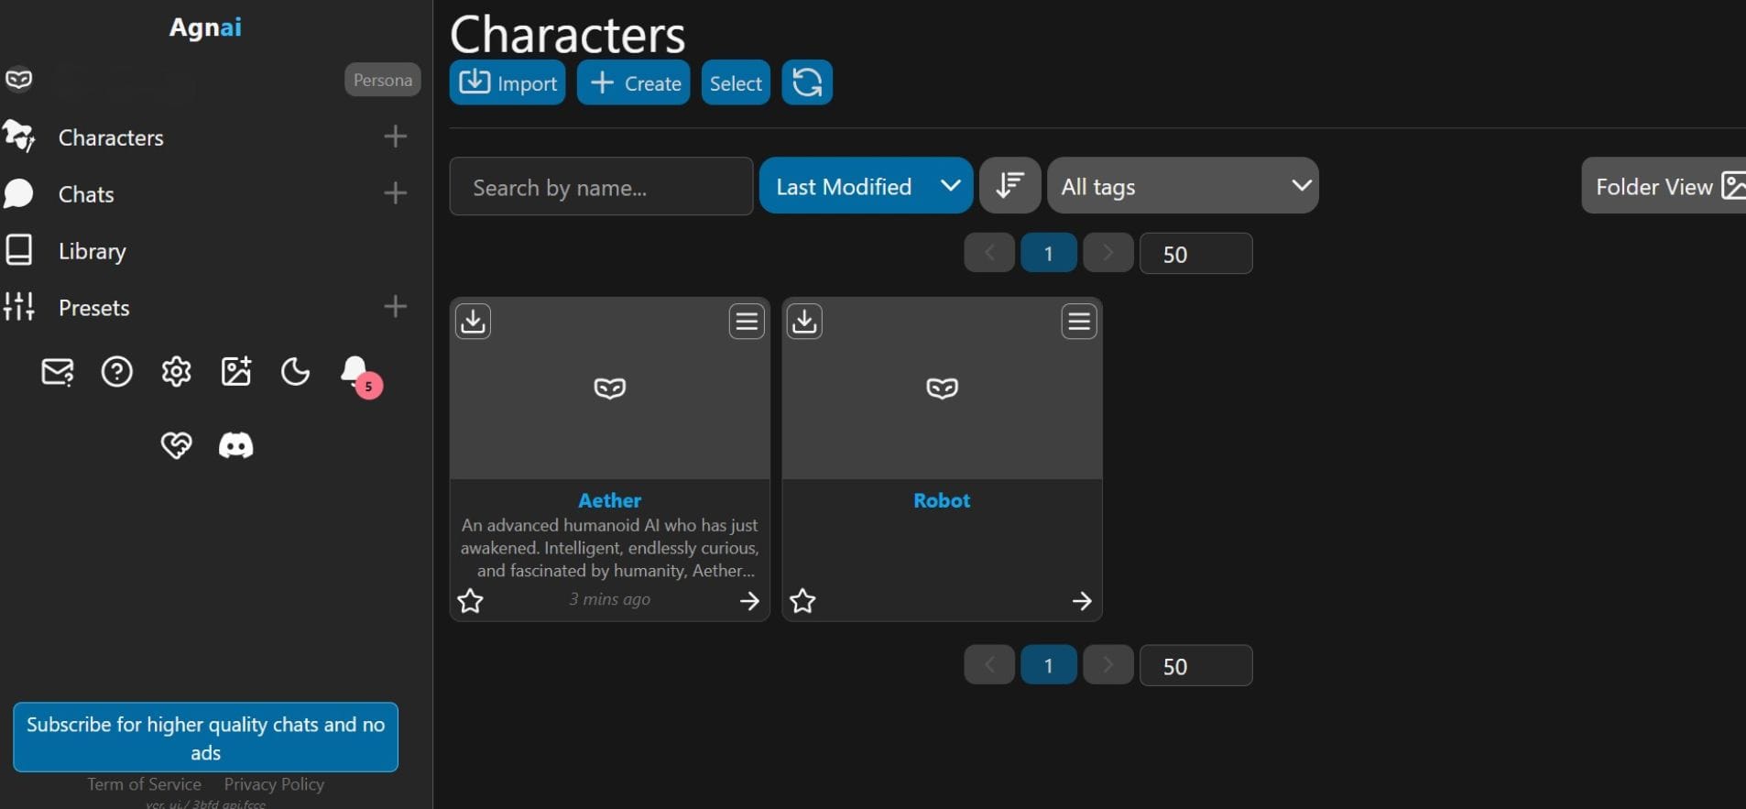Screen dimensions: 1746x809
Task: Click the bottom pagination next arrow
Action: tap(1108, 665)
